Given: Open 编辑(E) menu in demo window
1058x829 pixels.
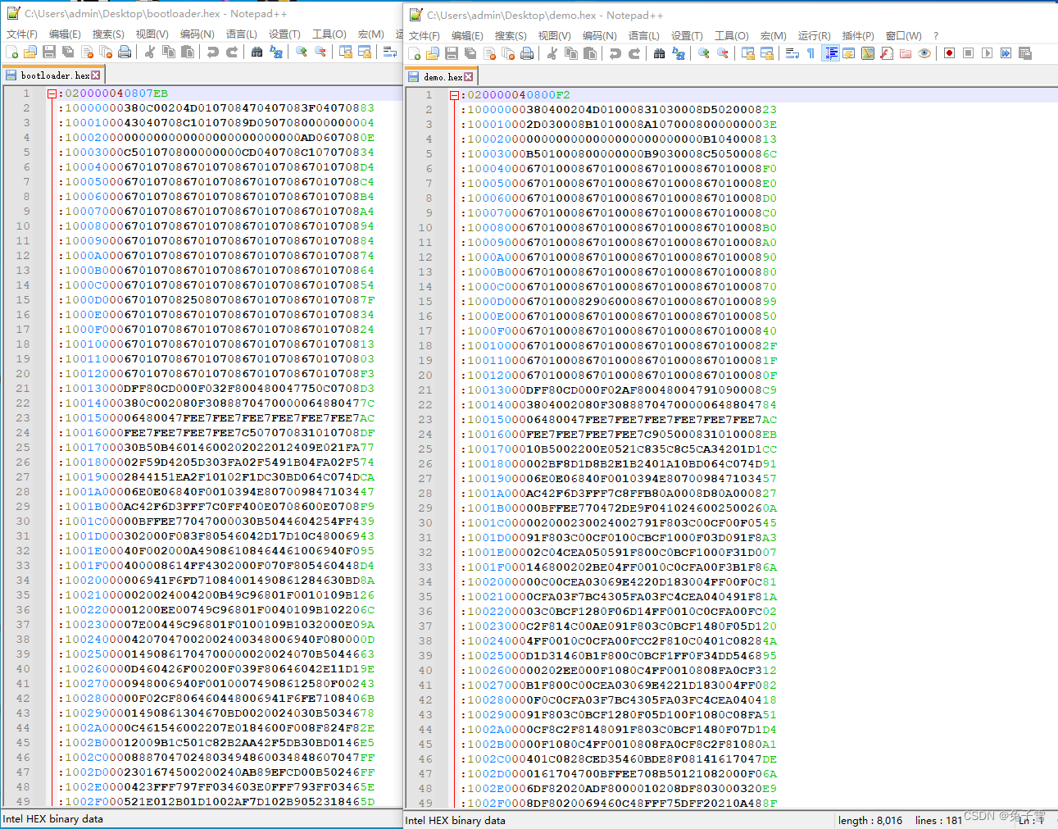Looking at the screenshot, I should coord(467,35).
